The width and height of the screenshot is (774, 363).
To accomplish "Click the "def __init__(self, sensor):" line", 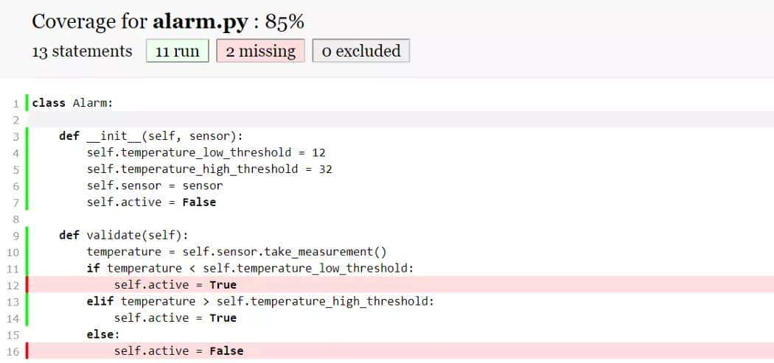I will (150, 136).
